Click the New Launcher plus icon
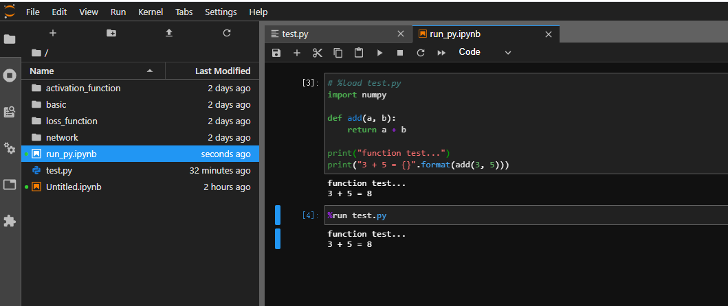728x306 pixels. click(x=53, y=33)
